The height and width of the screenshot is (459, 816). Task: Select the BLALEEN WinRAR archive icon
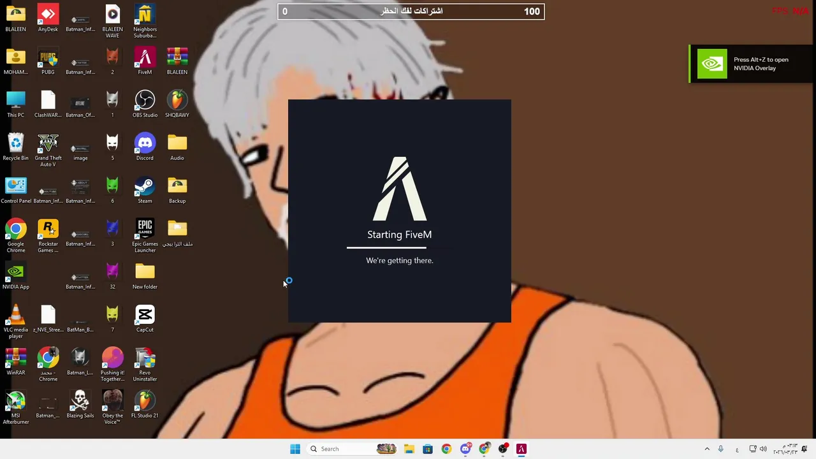(177, 61)
